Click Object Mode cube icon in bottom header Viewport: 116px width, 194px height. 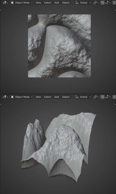click(x=12, y=97)
